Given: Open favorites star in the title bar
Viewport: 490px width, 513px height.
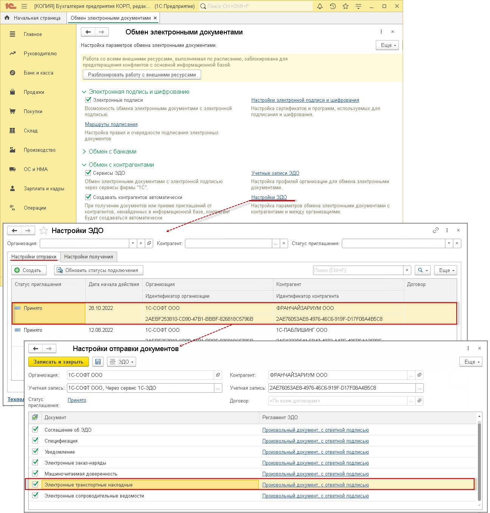Looking at the screenshot, I should 346,6.
